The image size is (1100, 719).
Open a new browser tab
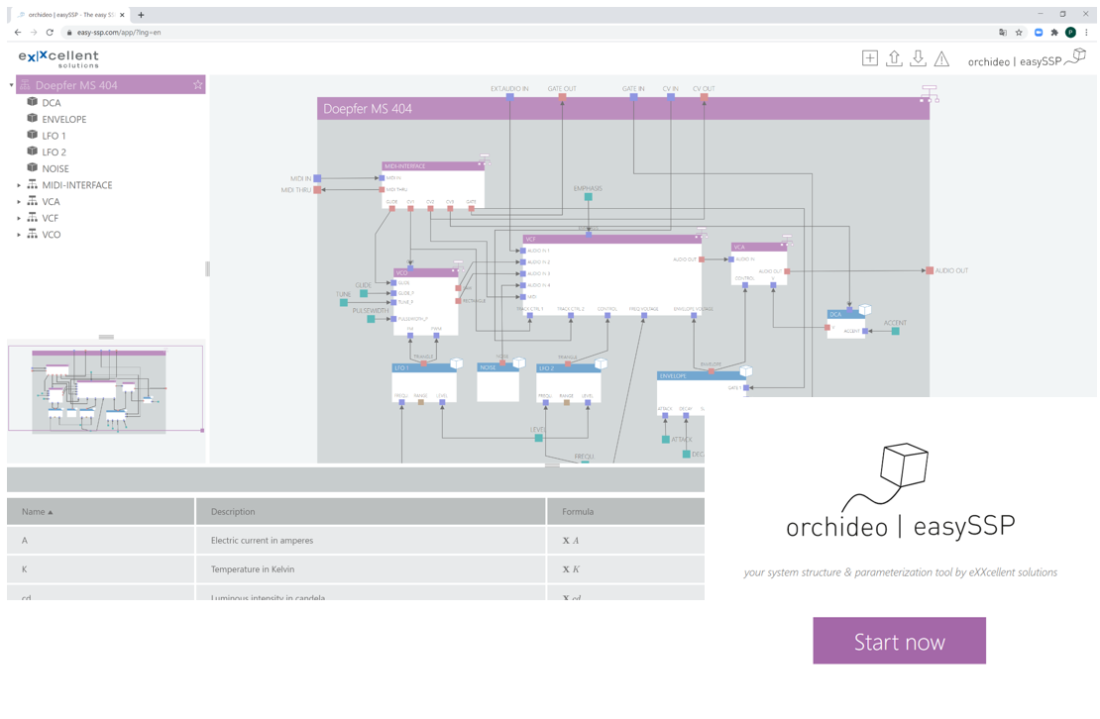(x=141, y=15)
